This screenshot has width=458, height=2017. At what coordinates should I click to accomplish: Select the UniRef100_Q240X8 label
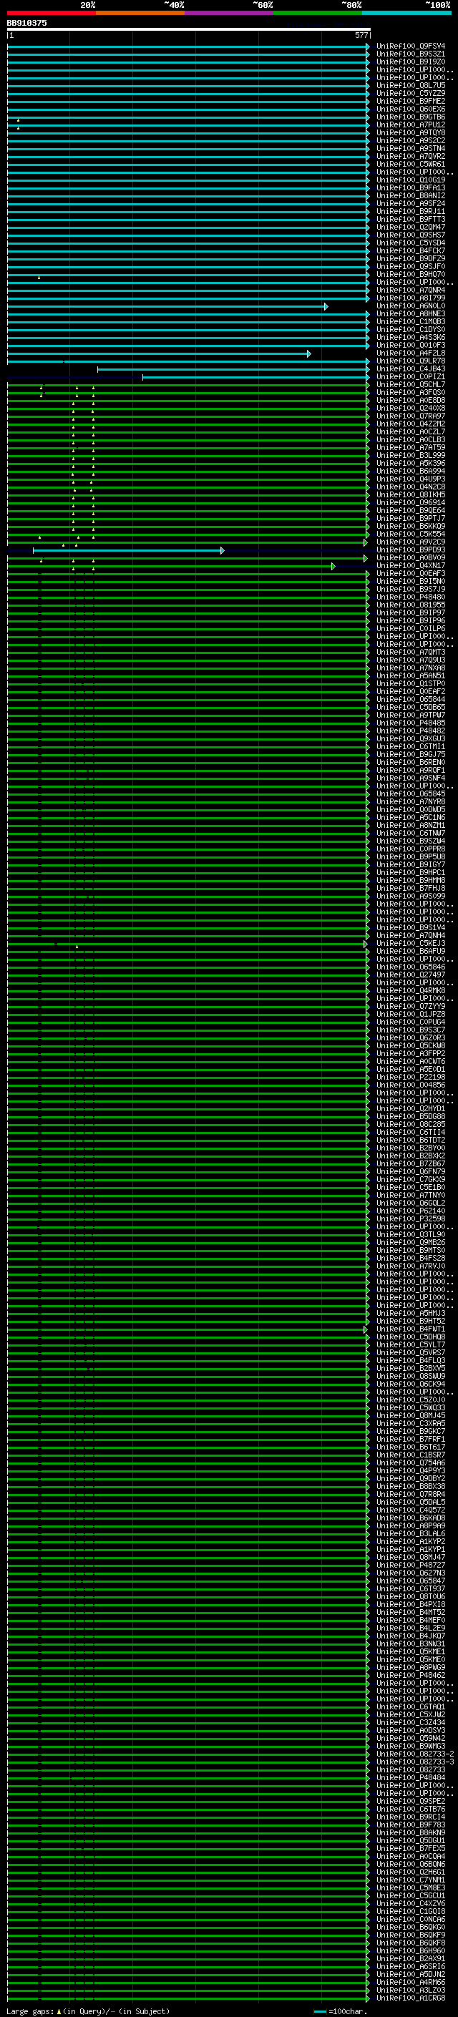coord(411,408)
